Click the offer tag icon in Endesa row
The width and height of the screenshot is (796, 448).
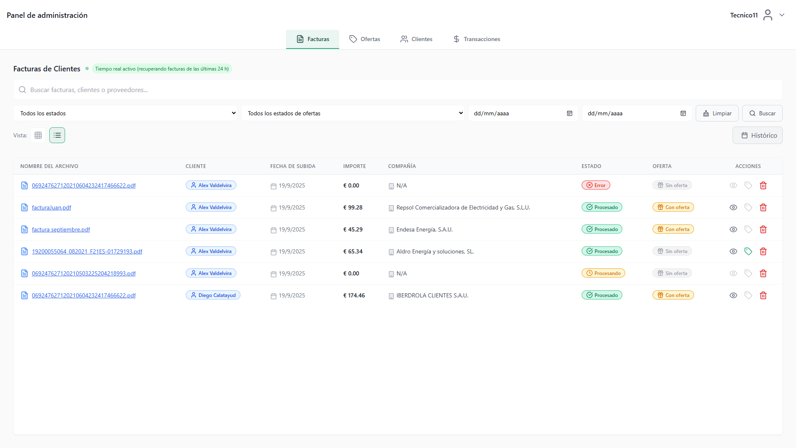click(x=748, y=229)
